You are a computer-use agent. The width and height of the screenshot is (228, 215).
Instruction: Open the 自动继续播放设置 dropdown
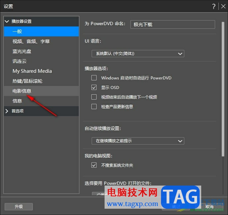[138, 141]
